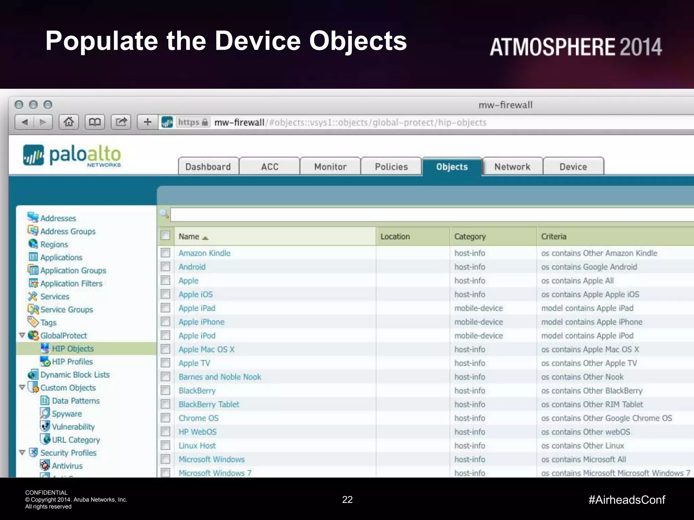Click the Dynamic Block Lists icon
The width and height of the screenshot is (694, 520).
33,374
